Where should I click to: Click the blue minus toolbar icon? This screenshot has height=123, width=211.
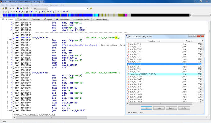coord(51,12)
